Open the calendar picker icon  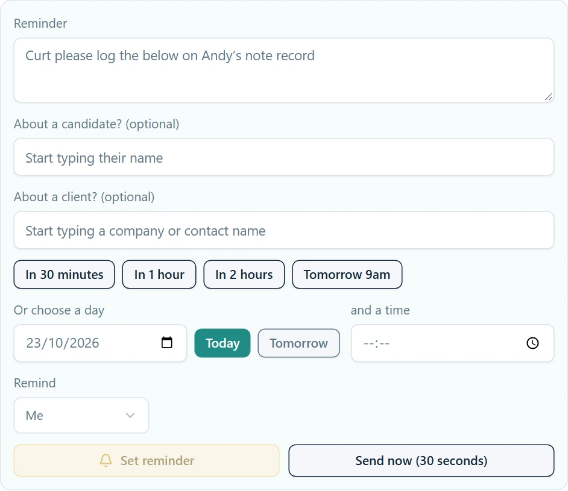tap(166, 342)
